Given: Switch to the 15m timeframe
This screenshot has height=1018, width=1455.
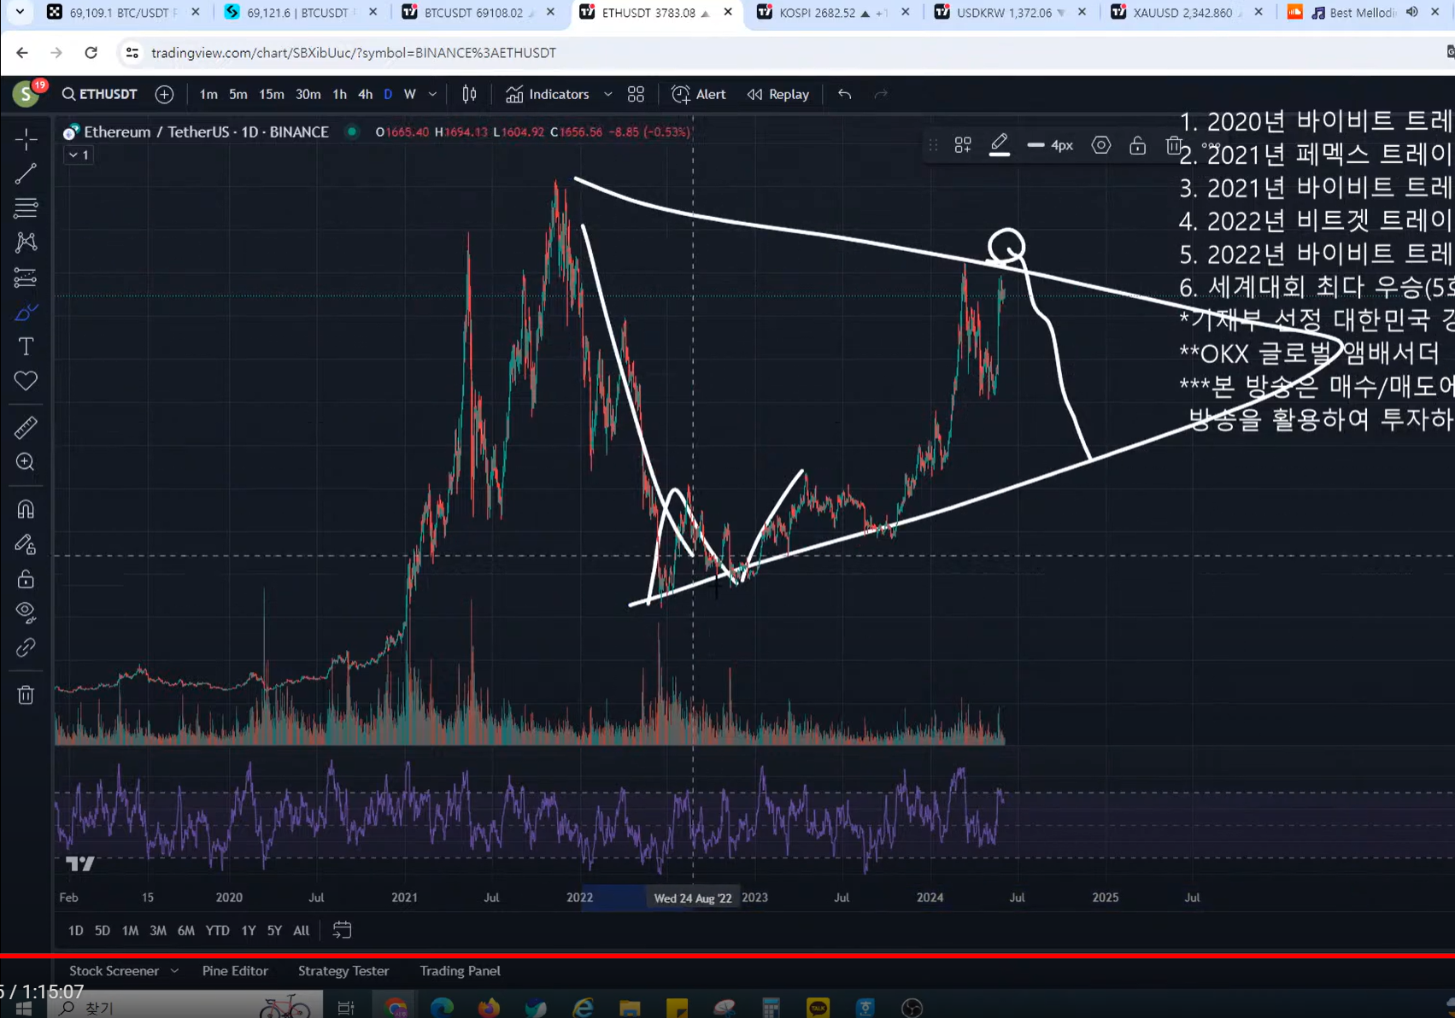Looking at the screenshot, I should coord(271,94).
